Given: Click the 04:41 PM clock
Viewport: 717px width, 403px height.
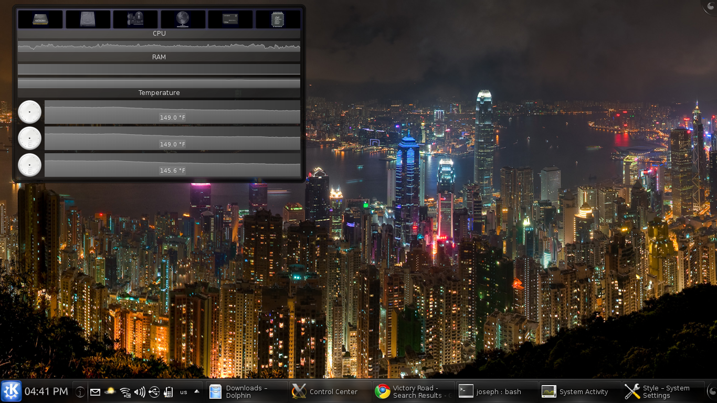Looking at the screenshot, I should pos(46,391).
